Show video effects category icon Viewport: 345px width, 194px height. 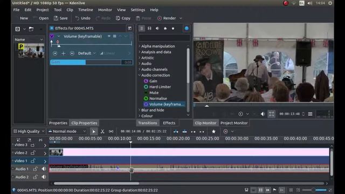pyautogui.click(x=149, y=29)
